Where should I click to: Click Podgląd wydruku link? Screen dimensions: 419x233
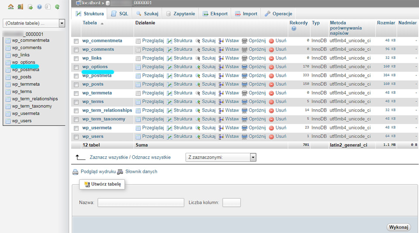click(x=98, y=172)
